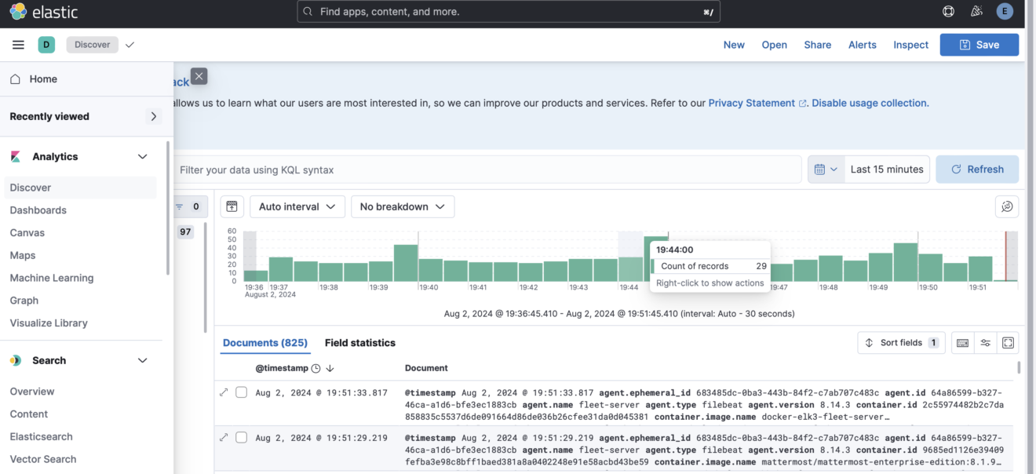Open the Share menu in the top bar
1036x474 pixels.
[817, 45]
